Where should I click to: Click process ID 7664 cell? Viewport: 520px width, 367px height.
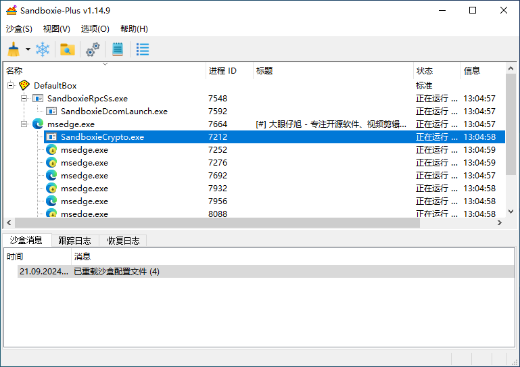click(x=218, y=124)
